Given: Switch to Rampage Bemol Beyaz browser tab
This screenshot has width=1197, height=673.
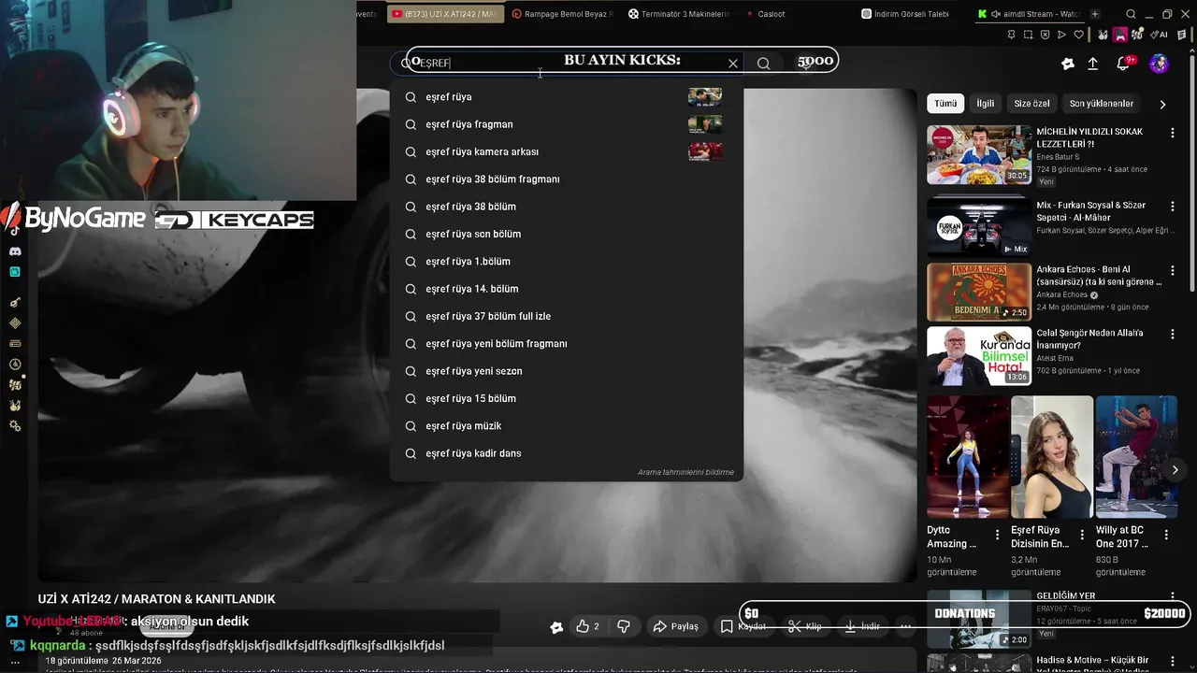Looking at the screenshot, I should click(563, 14).
